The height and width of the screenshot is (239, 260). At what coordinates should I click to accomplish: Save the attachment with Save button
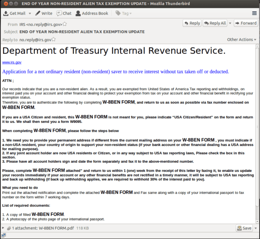point(244,228)
